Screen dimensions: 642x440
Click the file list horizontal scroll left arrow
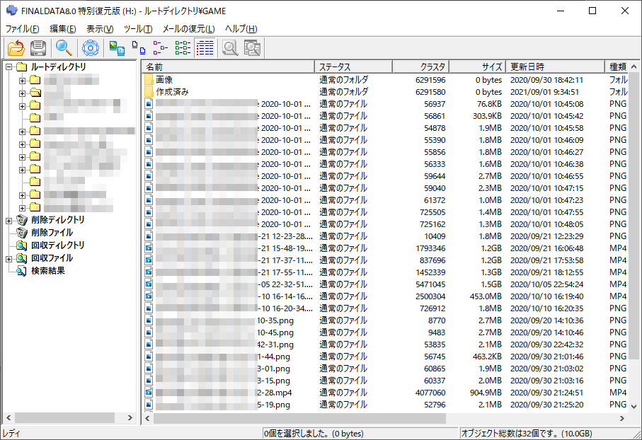point(147,418)
